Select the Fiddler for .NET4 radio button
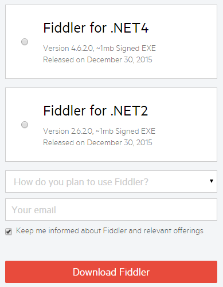The image size is (223, 287). pyautogui.click(x=25, y=42)
